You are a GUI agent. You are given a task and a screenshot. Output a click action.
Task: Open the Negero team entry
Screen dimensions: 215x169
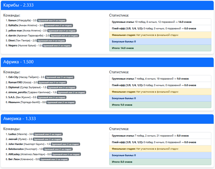[x=13, y=46]
